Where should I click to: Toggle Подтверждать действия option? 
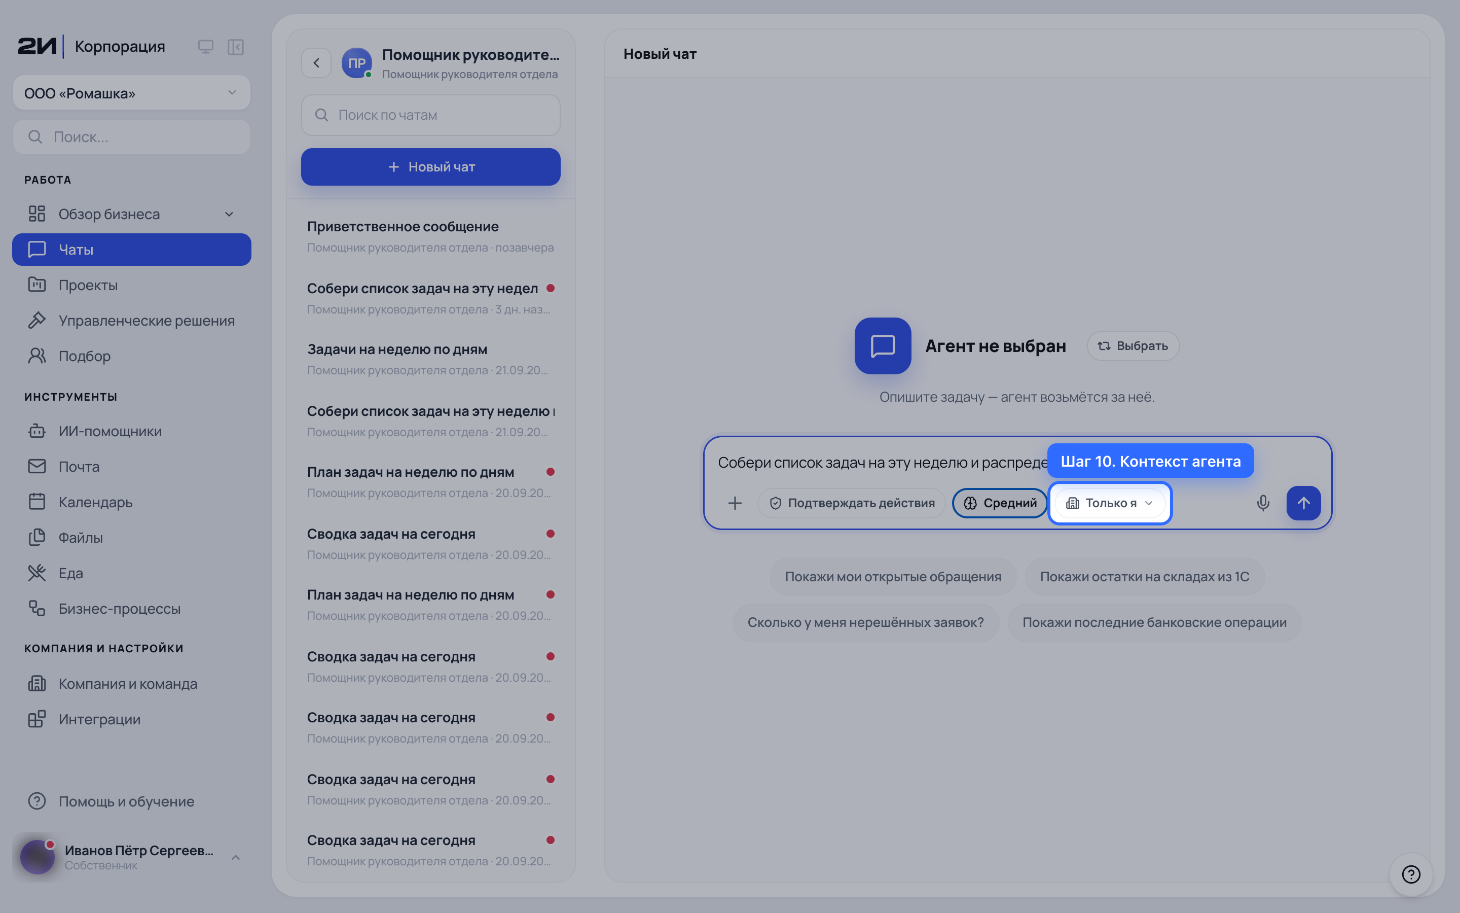pos(852,503)
